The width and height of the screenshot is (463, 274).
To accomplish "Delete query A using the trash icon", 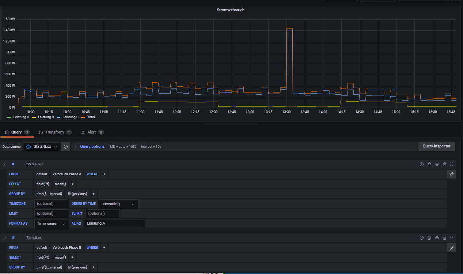I will point(444,164).
